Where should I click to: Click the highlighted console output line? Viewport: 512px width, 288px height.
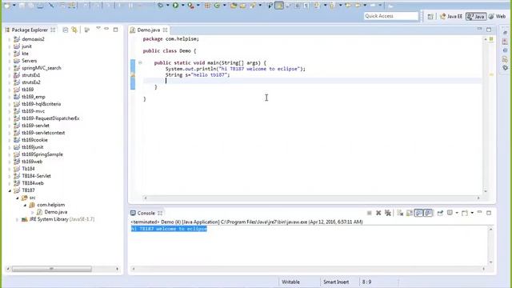(x=169, y=229)
